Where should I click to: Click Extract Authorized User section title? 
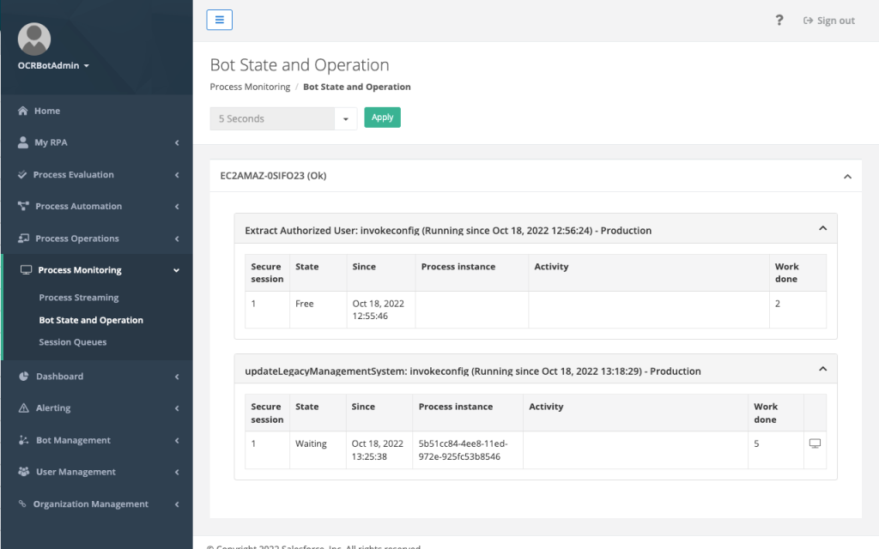pos(448,230)
